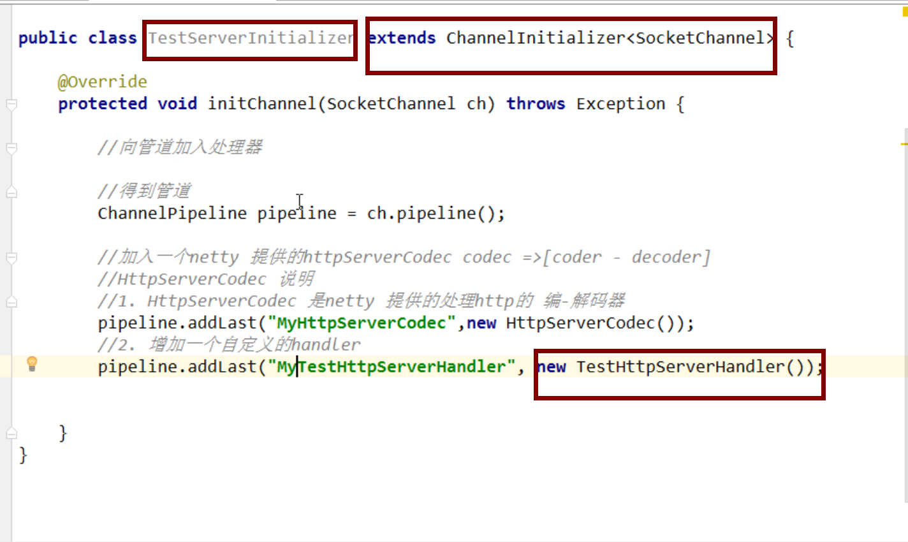Click the Exception type in the method signature
908x542 pixels.
620,104
